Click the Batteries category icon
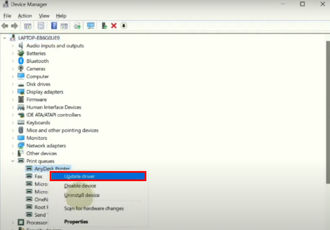 (21, 53)
